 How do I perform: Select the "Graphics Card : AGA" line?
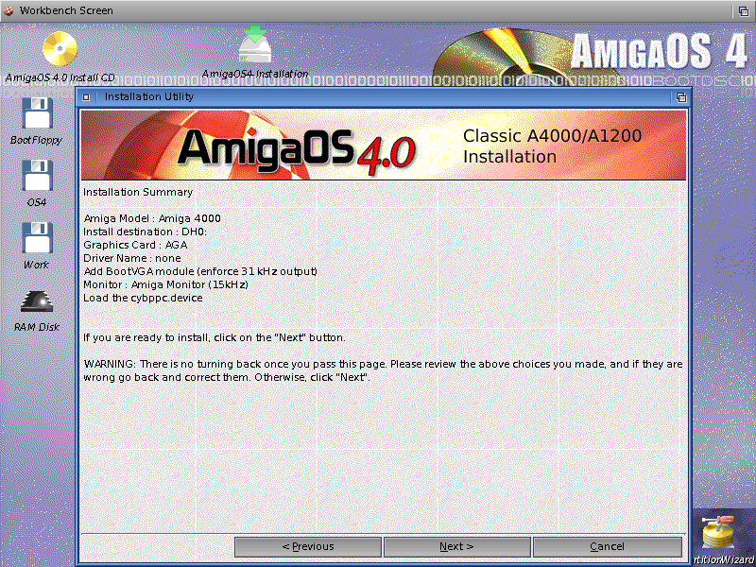[135, 245]
